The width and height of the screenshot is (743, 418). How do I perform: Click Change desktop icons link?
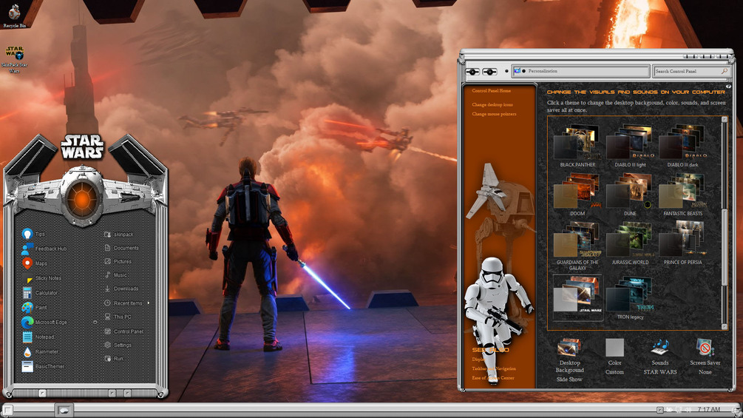click(492, 105)
